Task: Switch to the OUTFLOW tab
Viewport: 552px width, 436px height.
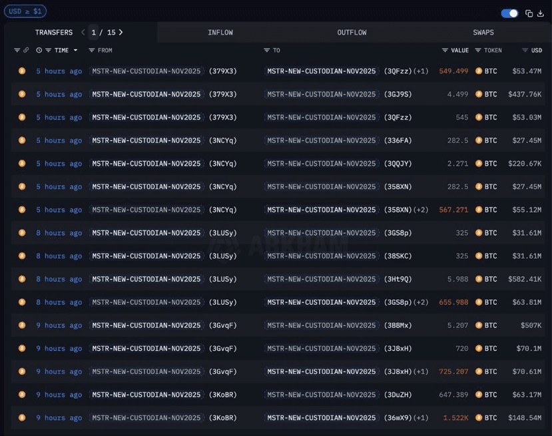Action: tap(352, 32)
